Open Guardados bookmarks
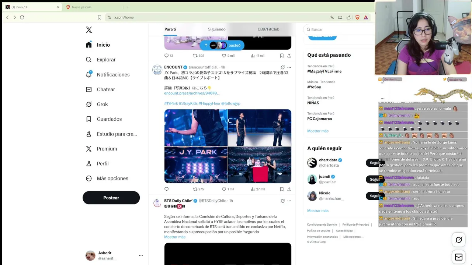The width and height of the screenshot is (472, 265). (x=104, y=119)
